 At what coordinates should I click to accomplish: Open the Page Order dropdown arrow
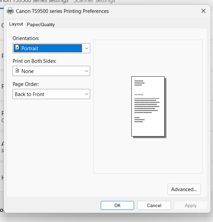click(x=86, y=94)
